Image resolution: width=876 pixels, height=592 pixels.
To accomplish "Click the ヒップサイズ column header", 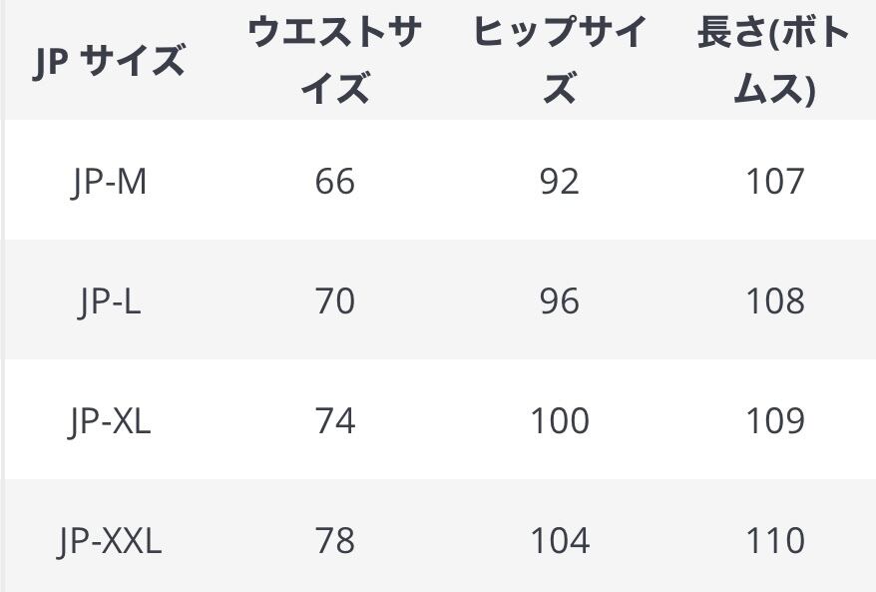I will click(559, 62).
